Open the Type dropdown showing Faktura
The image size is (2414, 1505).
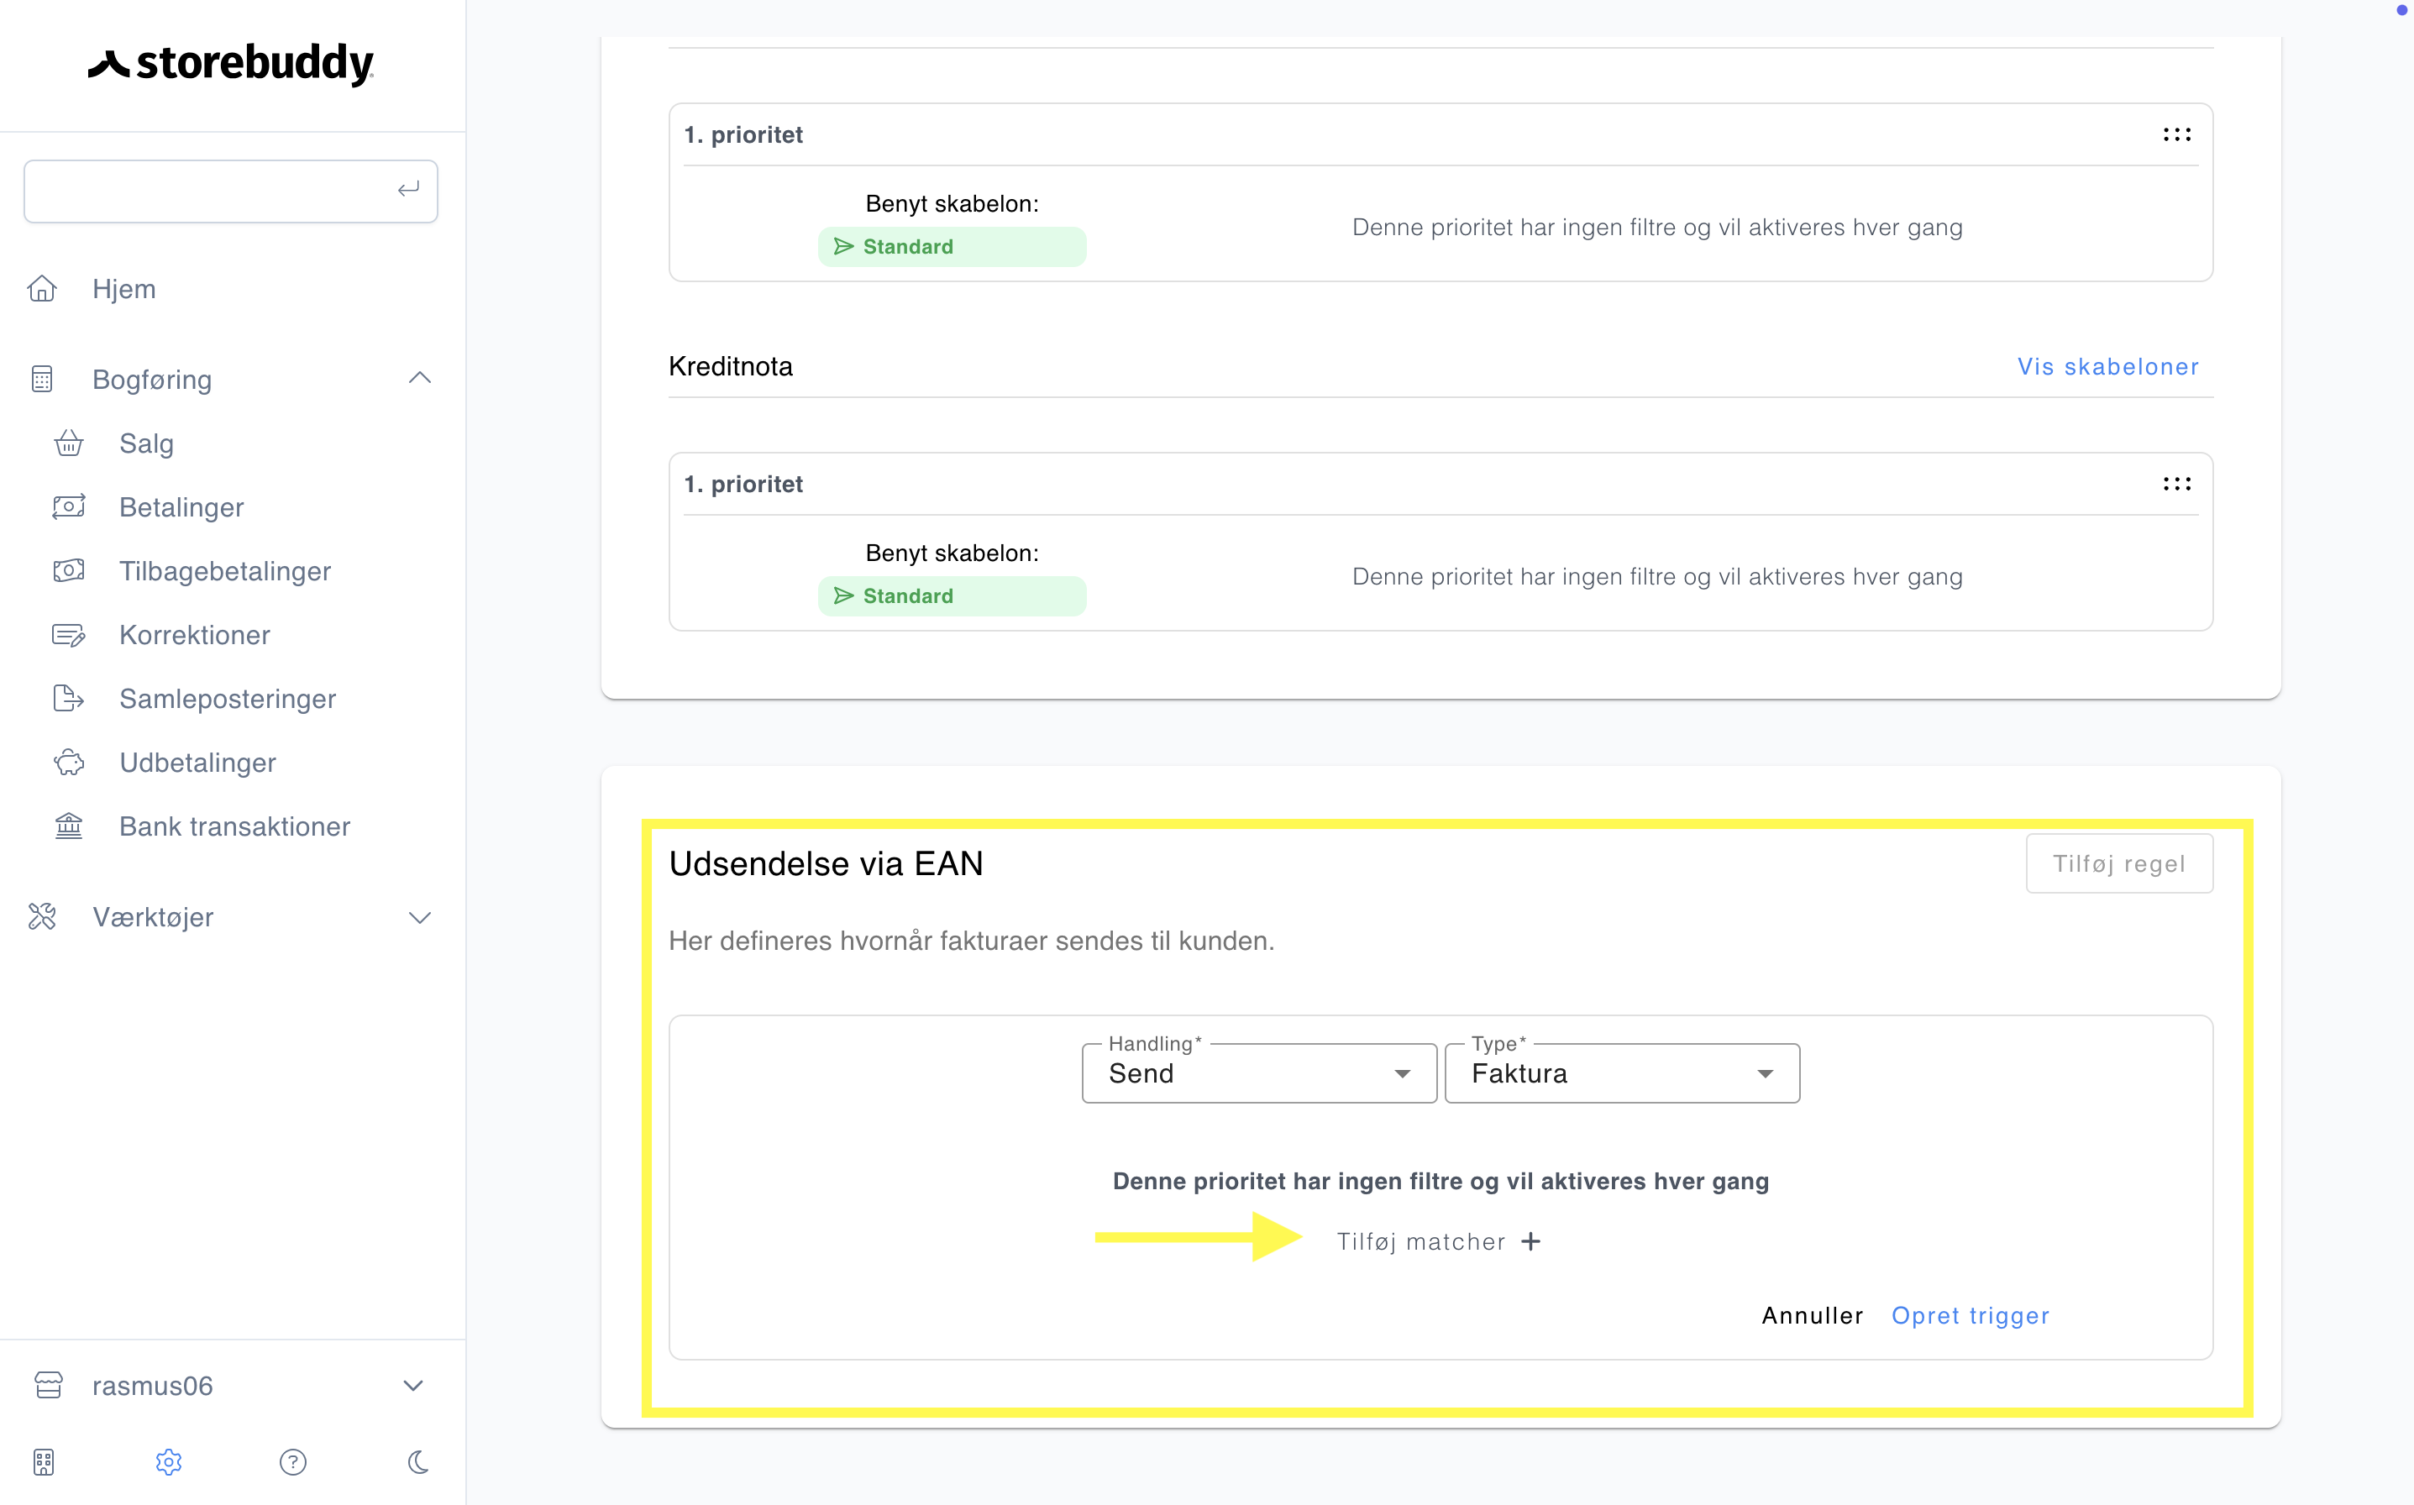tap(1622, 1073)
